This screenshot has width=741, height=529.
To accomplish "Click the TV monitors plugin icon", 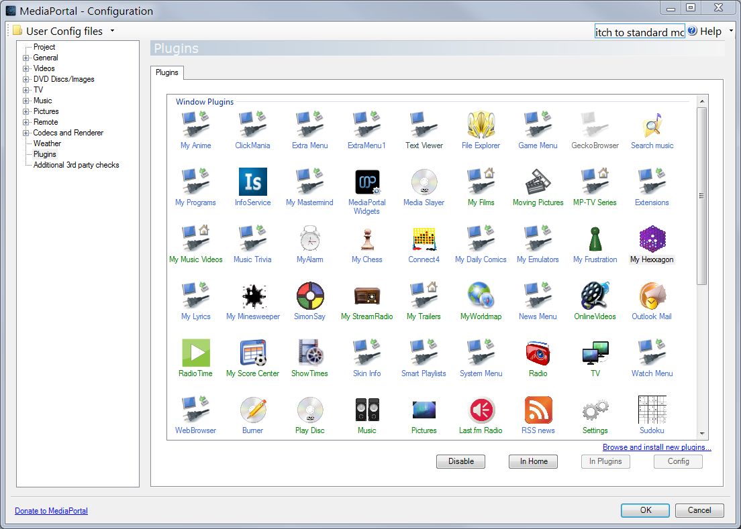I will pos(595,353).
